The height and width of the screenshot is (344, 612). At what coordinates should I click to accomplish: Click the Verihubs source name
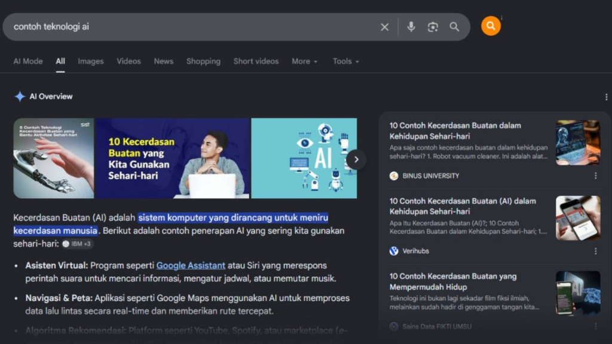tap(416, 251)
